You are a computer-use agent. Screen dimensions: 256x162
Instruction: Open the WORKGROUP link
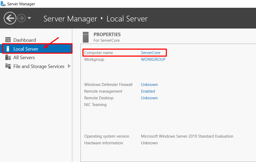click(153, 59)
